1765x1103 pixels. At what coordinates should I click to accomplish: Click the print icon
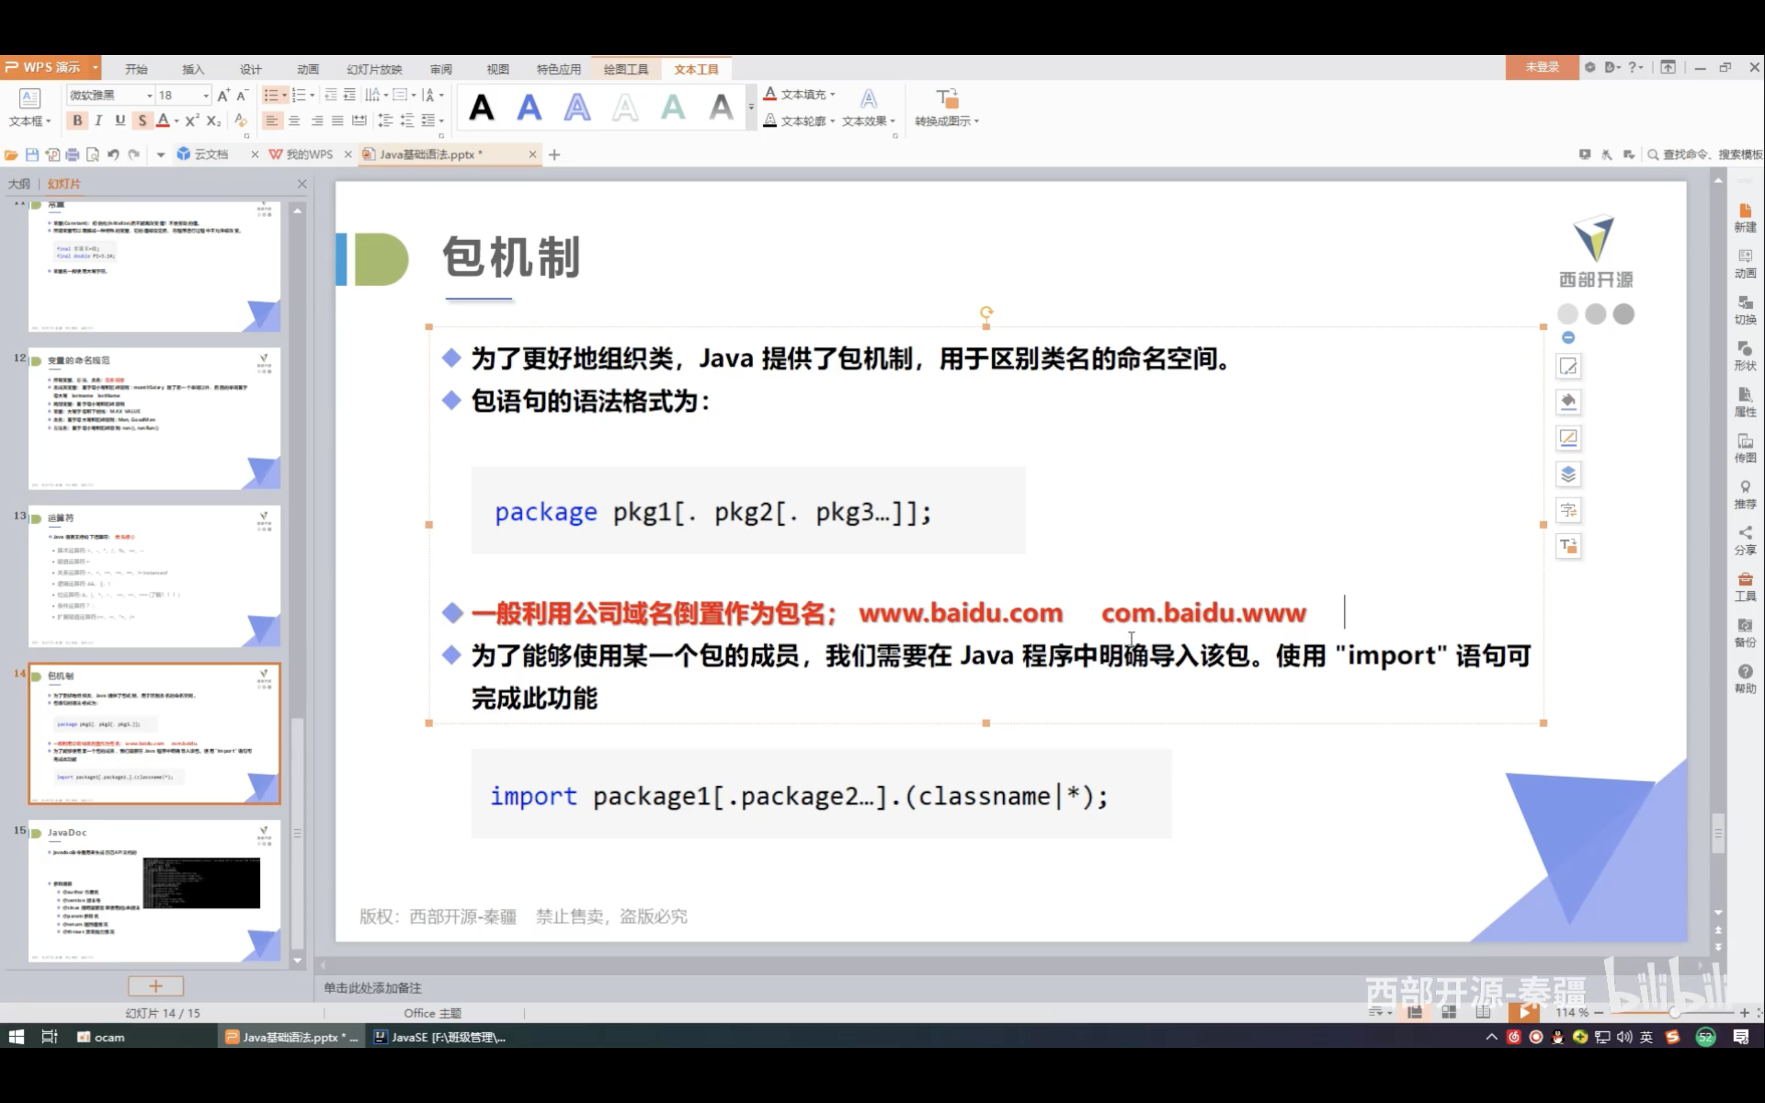pos(72,154)
